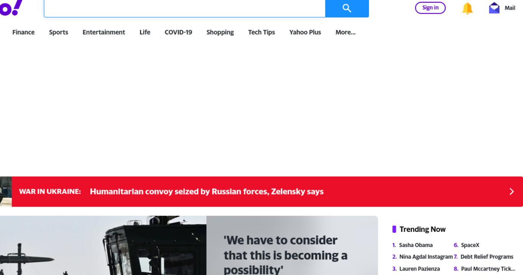
Task: Open trending topic Sasha Obama
Action: [416, 245]
